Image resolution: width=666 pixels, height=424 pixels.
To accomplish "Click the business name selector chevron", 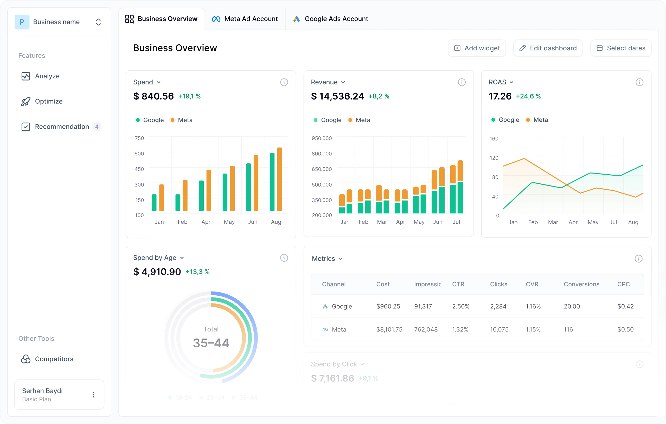I will click(99, 21).
